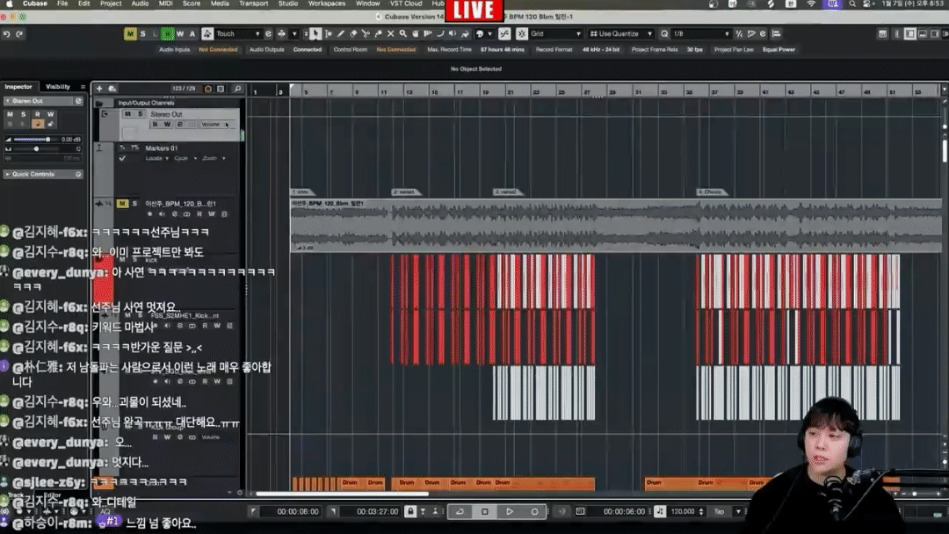Switch to the Visibility tab

click(58, 87)
